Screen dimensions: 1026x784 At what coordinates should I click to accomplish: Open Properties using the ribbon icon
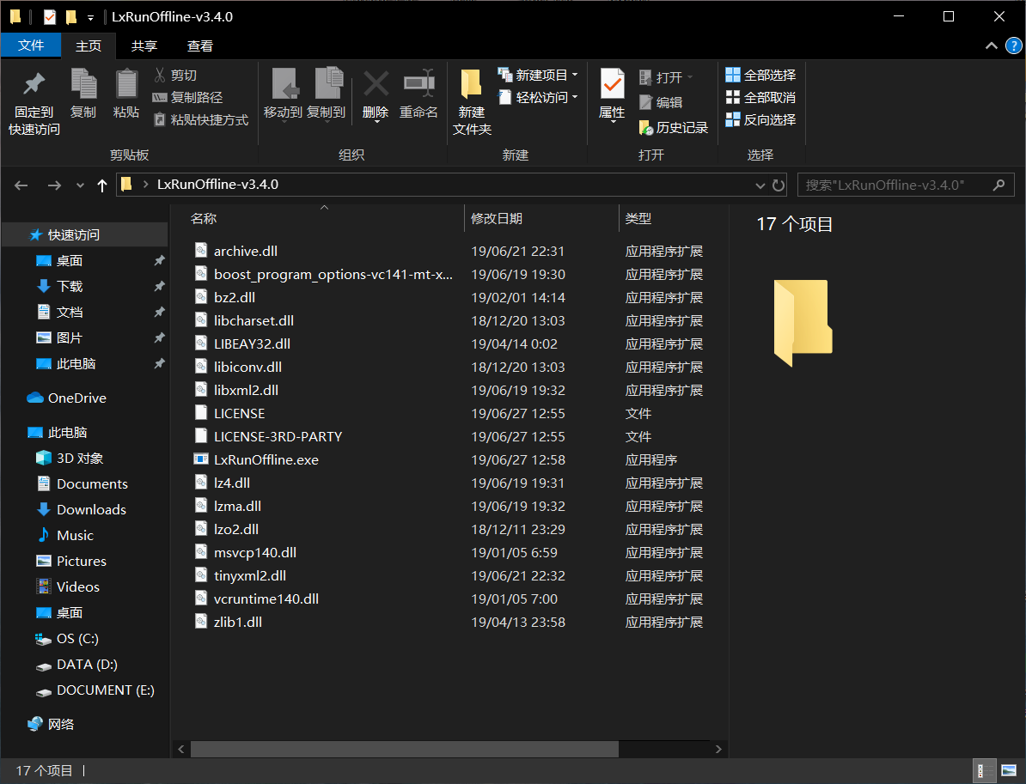click(x=612, y=94)
